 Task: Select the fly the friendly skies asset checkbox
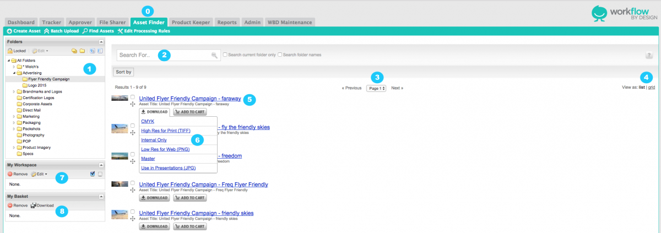133,126
